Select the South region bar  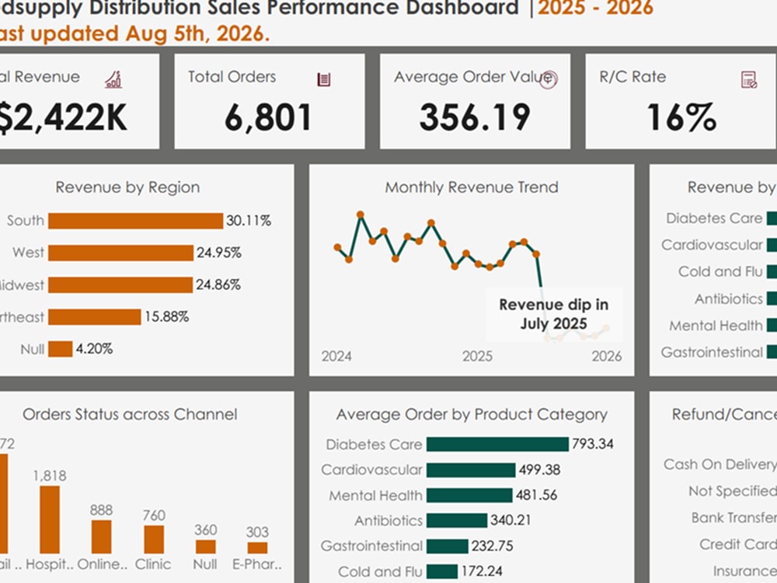pyautogui.click(x=136, y=221)
